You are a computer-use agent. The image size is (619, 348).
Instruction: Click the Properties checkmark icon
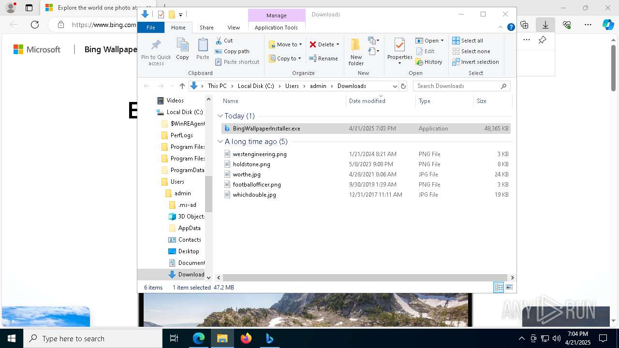click(x=399, y=45)
